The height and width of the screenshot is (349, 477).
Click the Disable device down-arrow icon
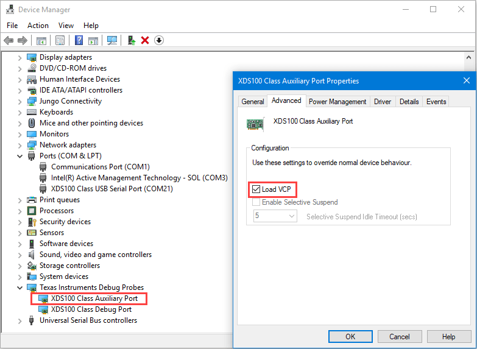(159, 40)
